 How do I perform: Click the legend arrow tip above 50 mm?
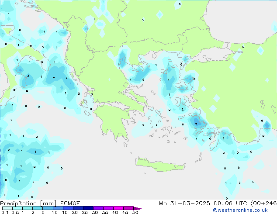click(x=138, y=209)
